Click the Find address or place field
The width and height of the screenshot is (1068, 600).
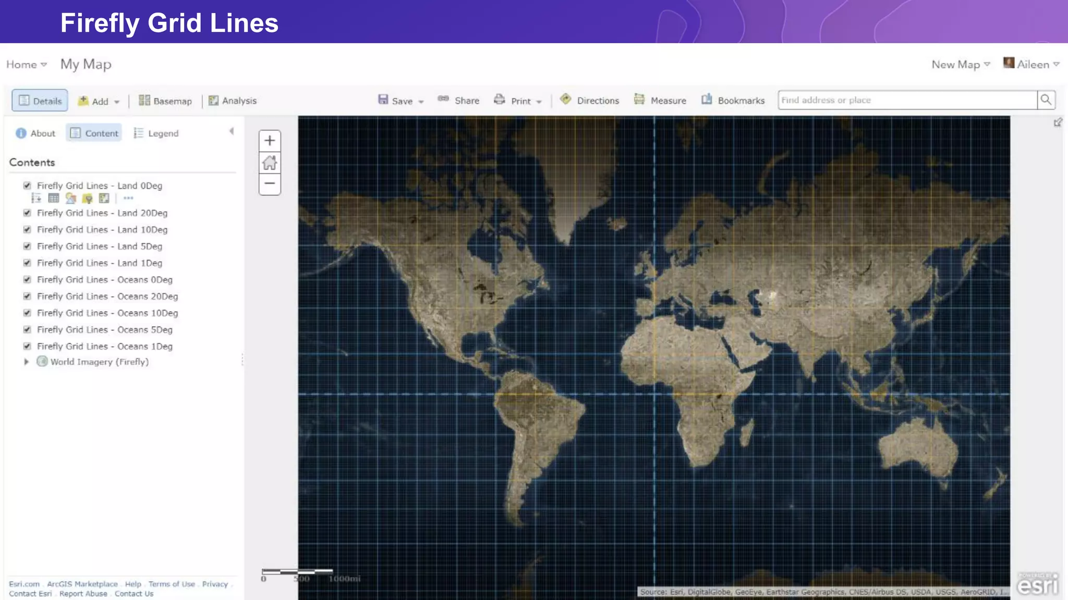click(906, 100)
